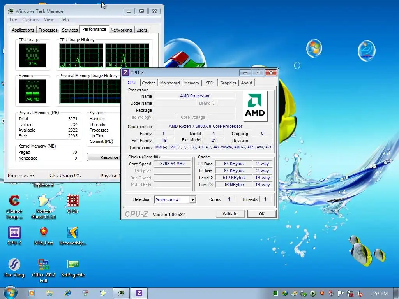Open the Caches tab in CPU-Z
This screenshot has width=399, height=299.
pyautogui.click(x=148, y=83)
